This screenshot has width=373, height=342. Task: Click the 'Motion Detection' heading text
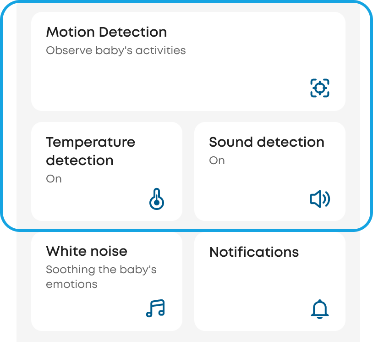[106, 32]
